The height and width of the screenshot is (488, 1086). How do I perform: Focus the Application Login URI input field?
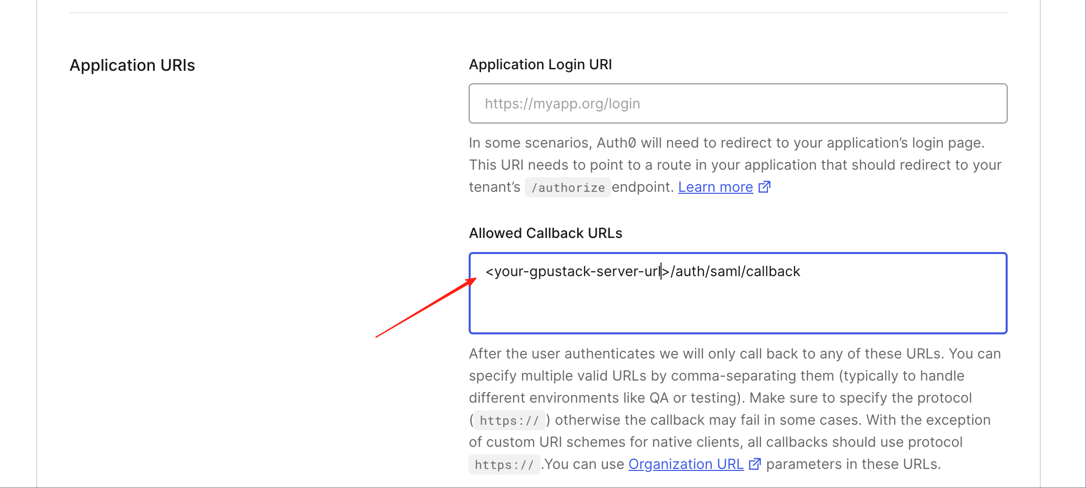tap(737, 103)
